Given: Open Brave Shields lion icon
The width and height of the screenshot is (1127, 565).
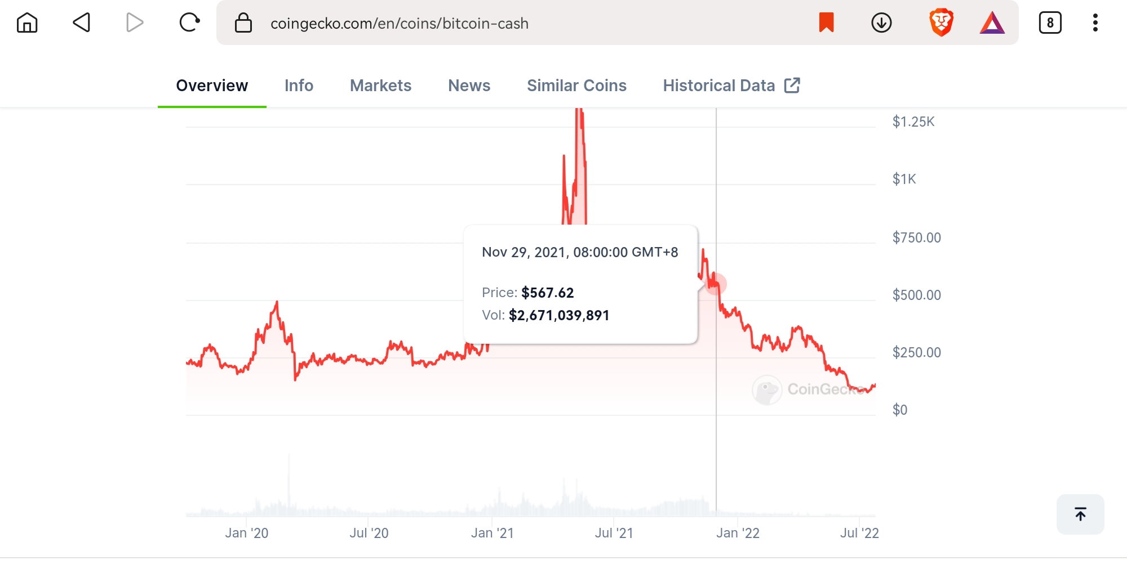Looking at the screenshot, I should pos(941,23).
